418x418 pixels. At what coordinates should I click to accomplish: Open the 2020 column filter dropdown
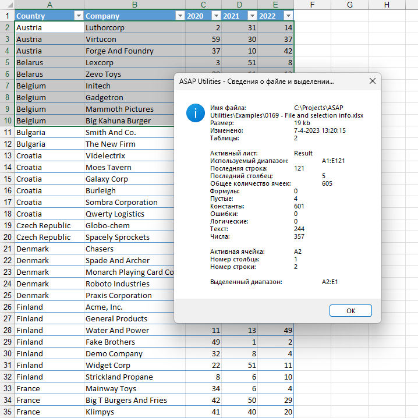[x=216, y=16]
